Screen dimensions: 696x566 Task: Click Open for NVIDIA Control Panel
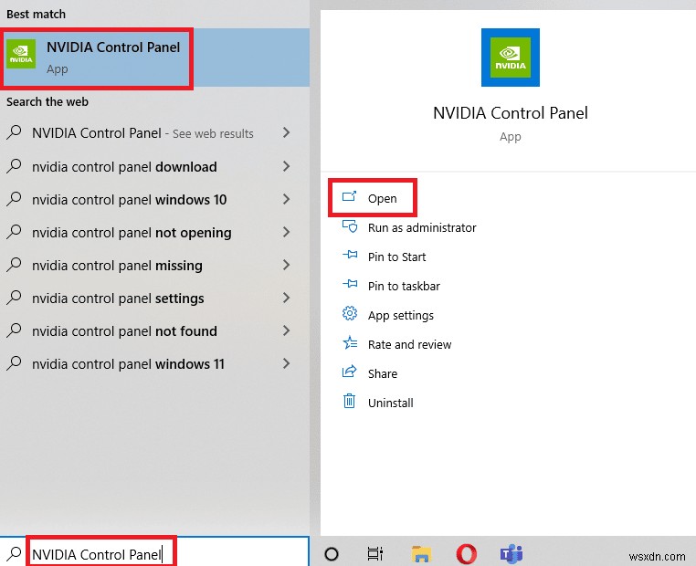point(382,198)
